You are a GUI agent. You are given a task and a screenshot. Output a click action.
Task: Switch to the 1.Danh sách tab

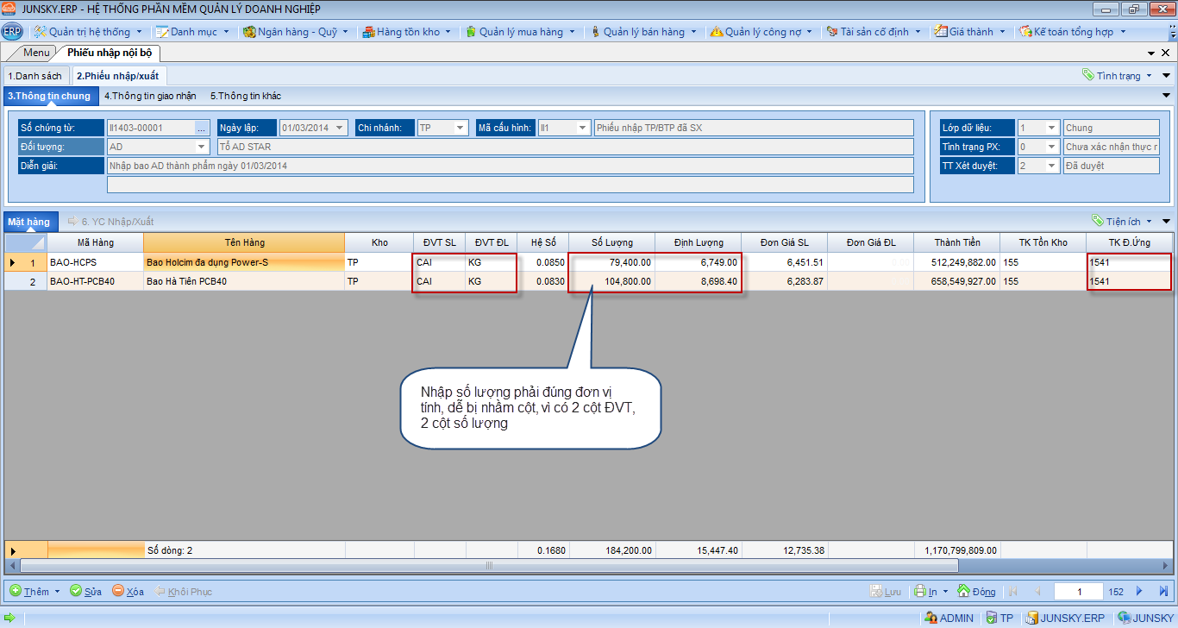pos(34,76)
